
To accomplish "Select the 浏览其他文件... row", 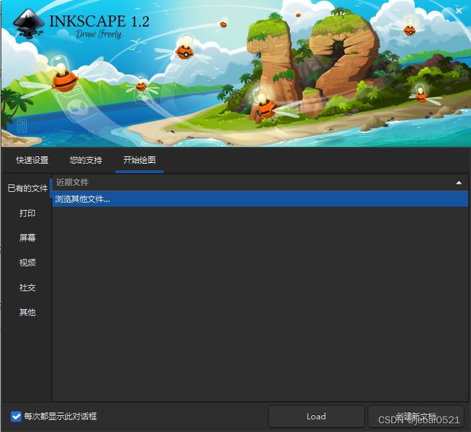I will [x=260, y=199].
